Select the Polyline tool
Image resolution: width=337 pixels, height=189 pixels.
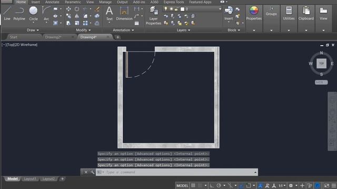point(19,13)
